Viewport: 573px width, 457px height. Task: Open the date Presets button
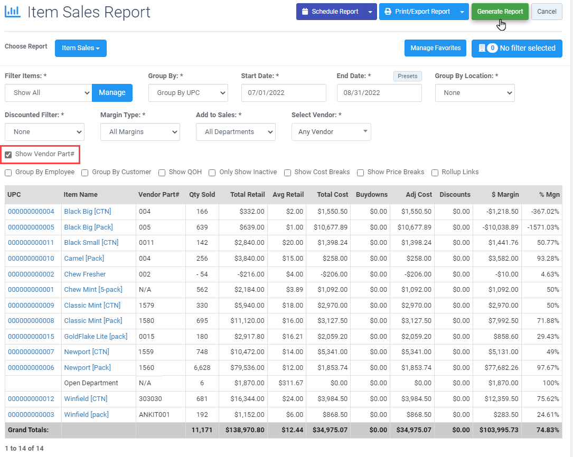point(407,76)
